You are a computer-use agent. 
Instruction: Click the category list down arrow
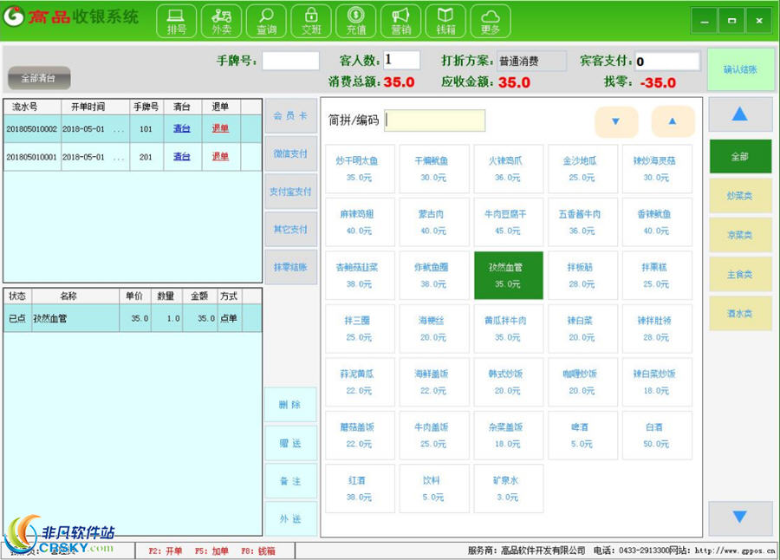[x=740, y=518]
